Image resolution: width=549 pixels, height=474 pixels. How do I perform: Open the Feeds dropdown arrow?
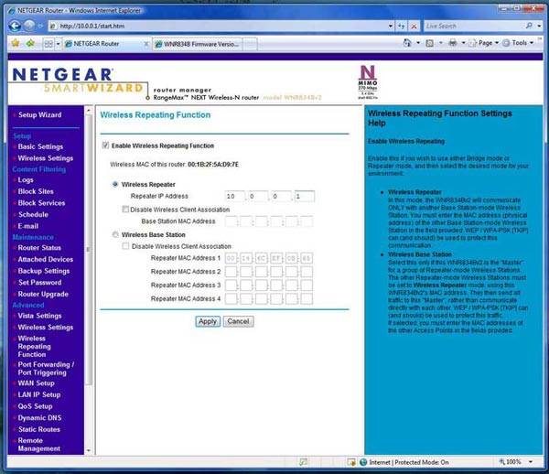click(440, 43)
